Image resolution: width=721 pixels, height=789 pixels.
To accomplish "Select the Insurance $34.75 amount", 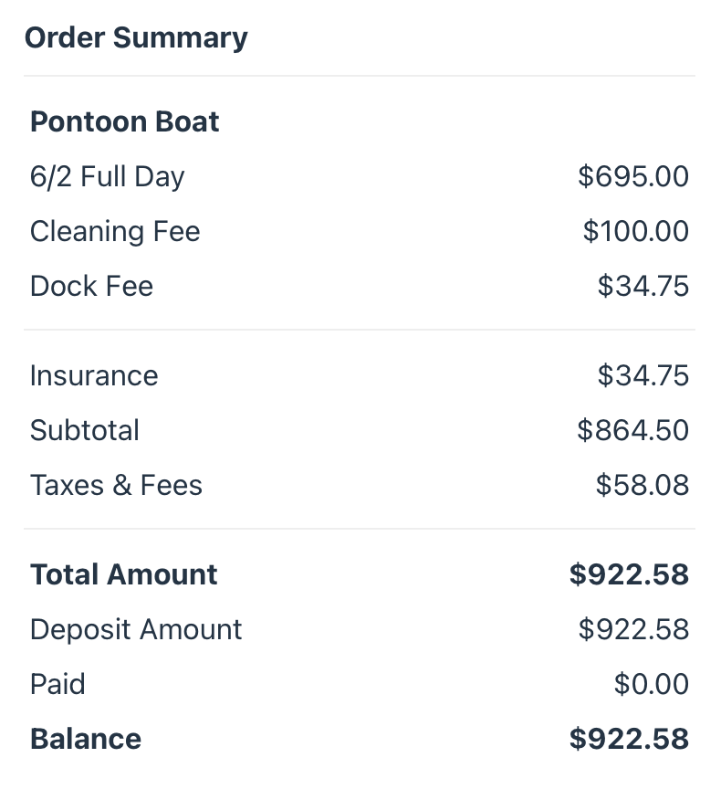I will (643, 375).
